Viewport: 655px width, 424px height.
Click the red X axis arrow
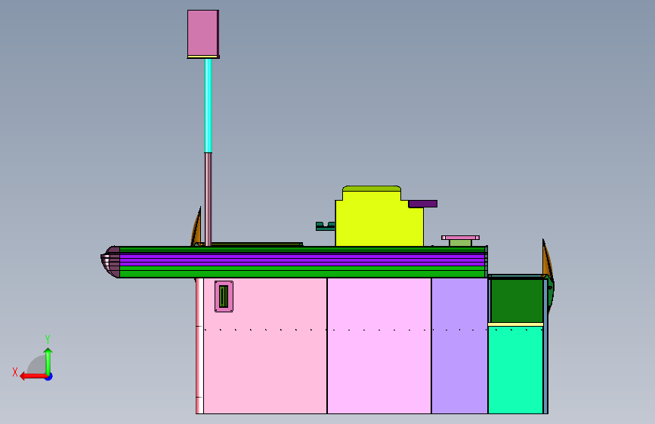click(33, 376)
